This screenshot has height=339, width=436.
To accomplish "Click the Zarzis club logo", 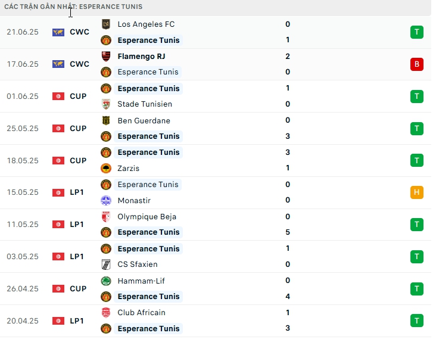I will [106, 169].
